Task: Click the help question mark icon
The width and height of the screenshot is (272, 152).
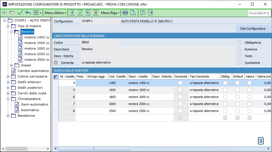Action: 143,13
